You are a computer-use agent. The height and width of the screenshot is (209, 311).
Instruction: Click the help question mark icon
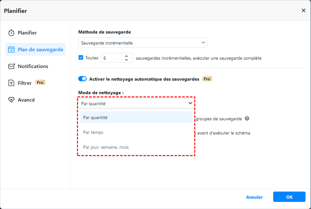pos(247,118)
